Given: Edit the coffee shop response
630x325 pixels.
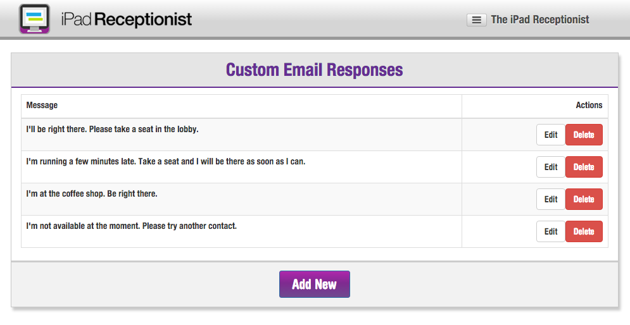Looking at the screenshot, I should pyautogui.click(x=550, y=199).
